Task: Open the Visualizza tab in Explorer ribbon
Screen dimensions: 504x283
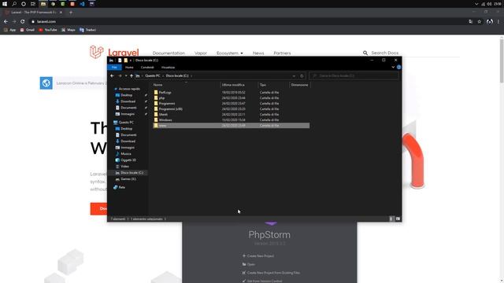Action: pos(168,68)
